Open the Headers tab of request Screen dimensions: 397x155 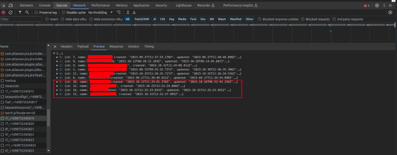point(67,47)
